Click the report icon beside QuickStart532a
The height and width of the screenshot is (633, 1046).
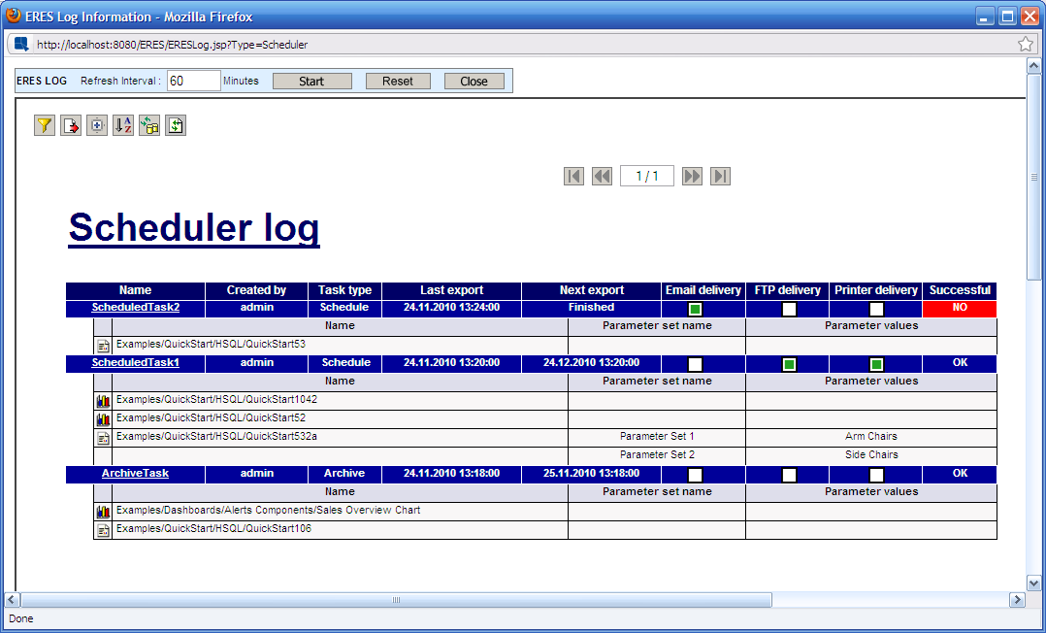pyautogui.click(x=104, y=438)
